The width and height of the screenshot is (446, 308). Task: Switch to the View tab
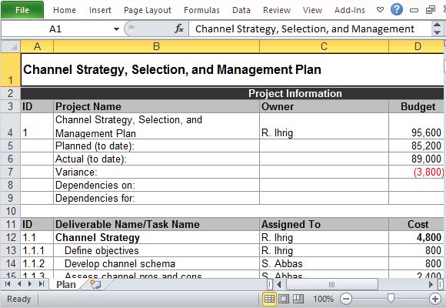(312, 10)
